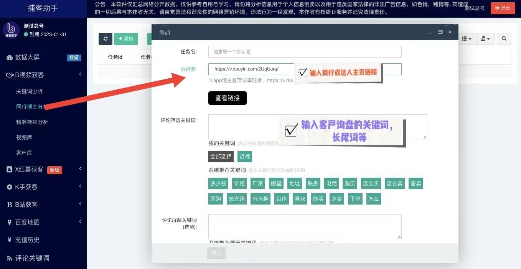521x269 pixels.
Task: Click the refresh icon button in the toolbar
Action: [x=105, y=39]
